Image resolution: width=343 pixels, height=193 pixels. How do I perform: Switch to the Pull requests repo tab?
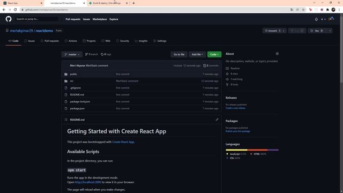pyautogui.click(x=50, y=41)
